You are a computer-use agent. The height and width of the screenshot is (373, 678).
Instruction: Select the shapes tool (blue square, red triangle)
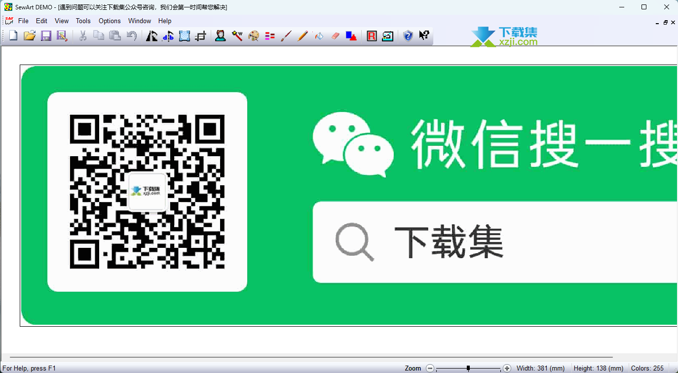(351, 35)
